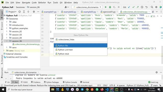Open the Navigate menu

tap(26, 3)
